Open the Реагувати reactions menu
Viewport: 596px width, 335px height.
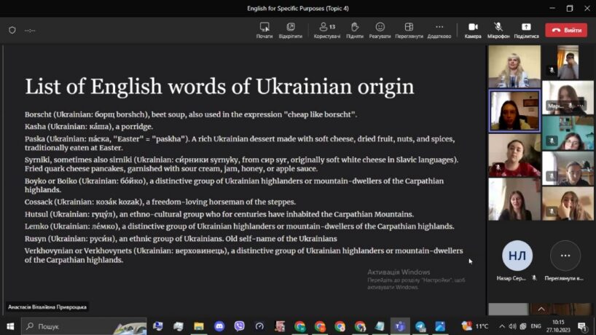(x=380, y=30)
